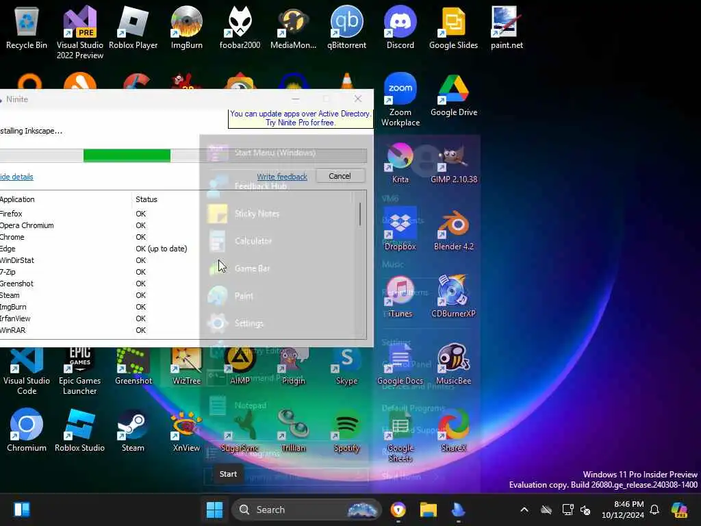Open the Google Sheets desktop icon
Viewport: 701px width, 526px height.
(x=400, y=435)
